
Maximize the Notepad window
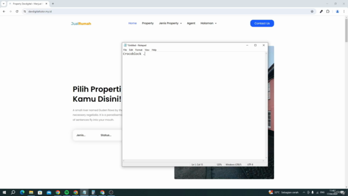point(255,45)
